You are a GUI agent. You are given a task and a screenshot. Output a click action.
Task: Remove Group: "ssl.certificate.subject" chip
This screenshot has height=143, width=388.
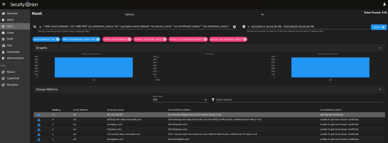[x=205, y=39]
